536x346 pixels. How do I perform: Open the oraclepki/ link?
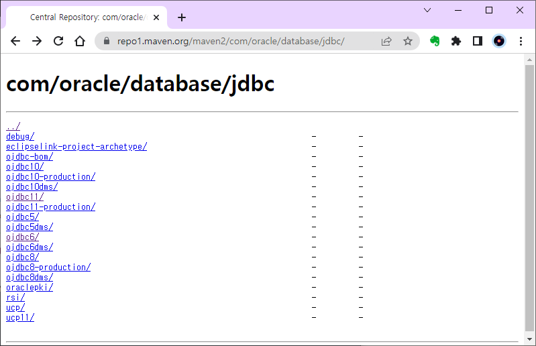click(30, 288)
